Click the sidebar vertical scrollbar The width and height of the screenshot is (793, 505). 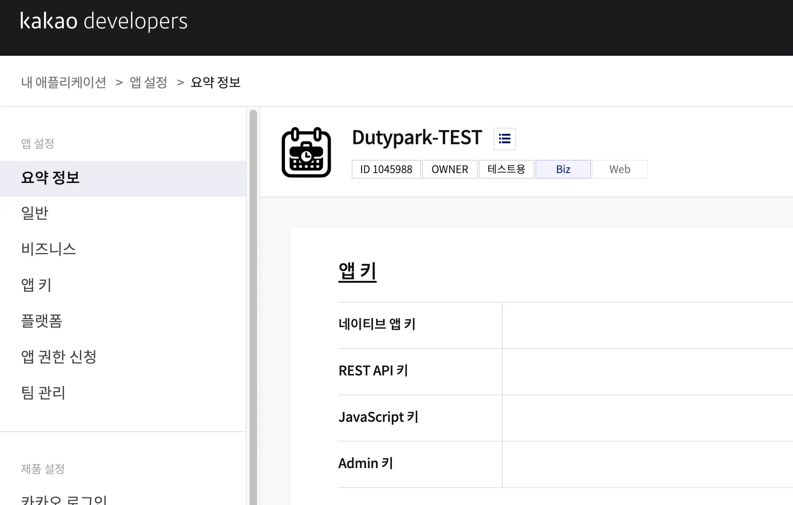tap(253, 307)
